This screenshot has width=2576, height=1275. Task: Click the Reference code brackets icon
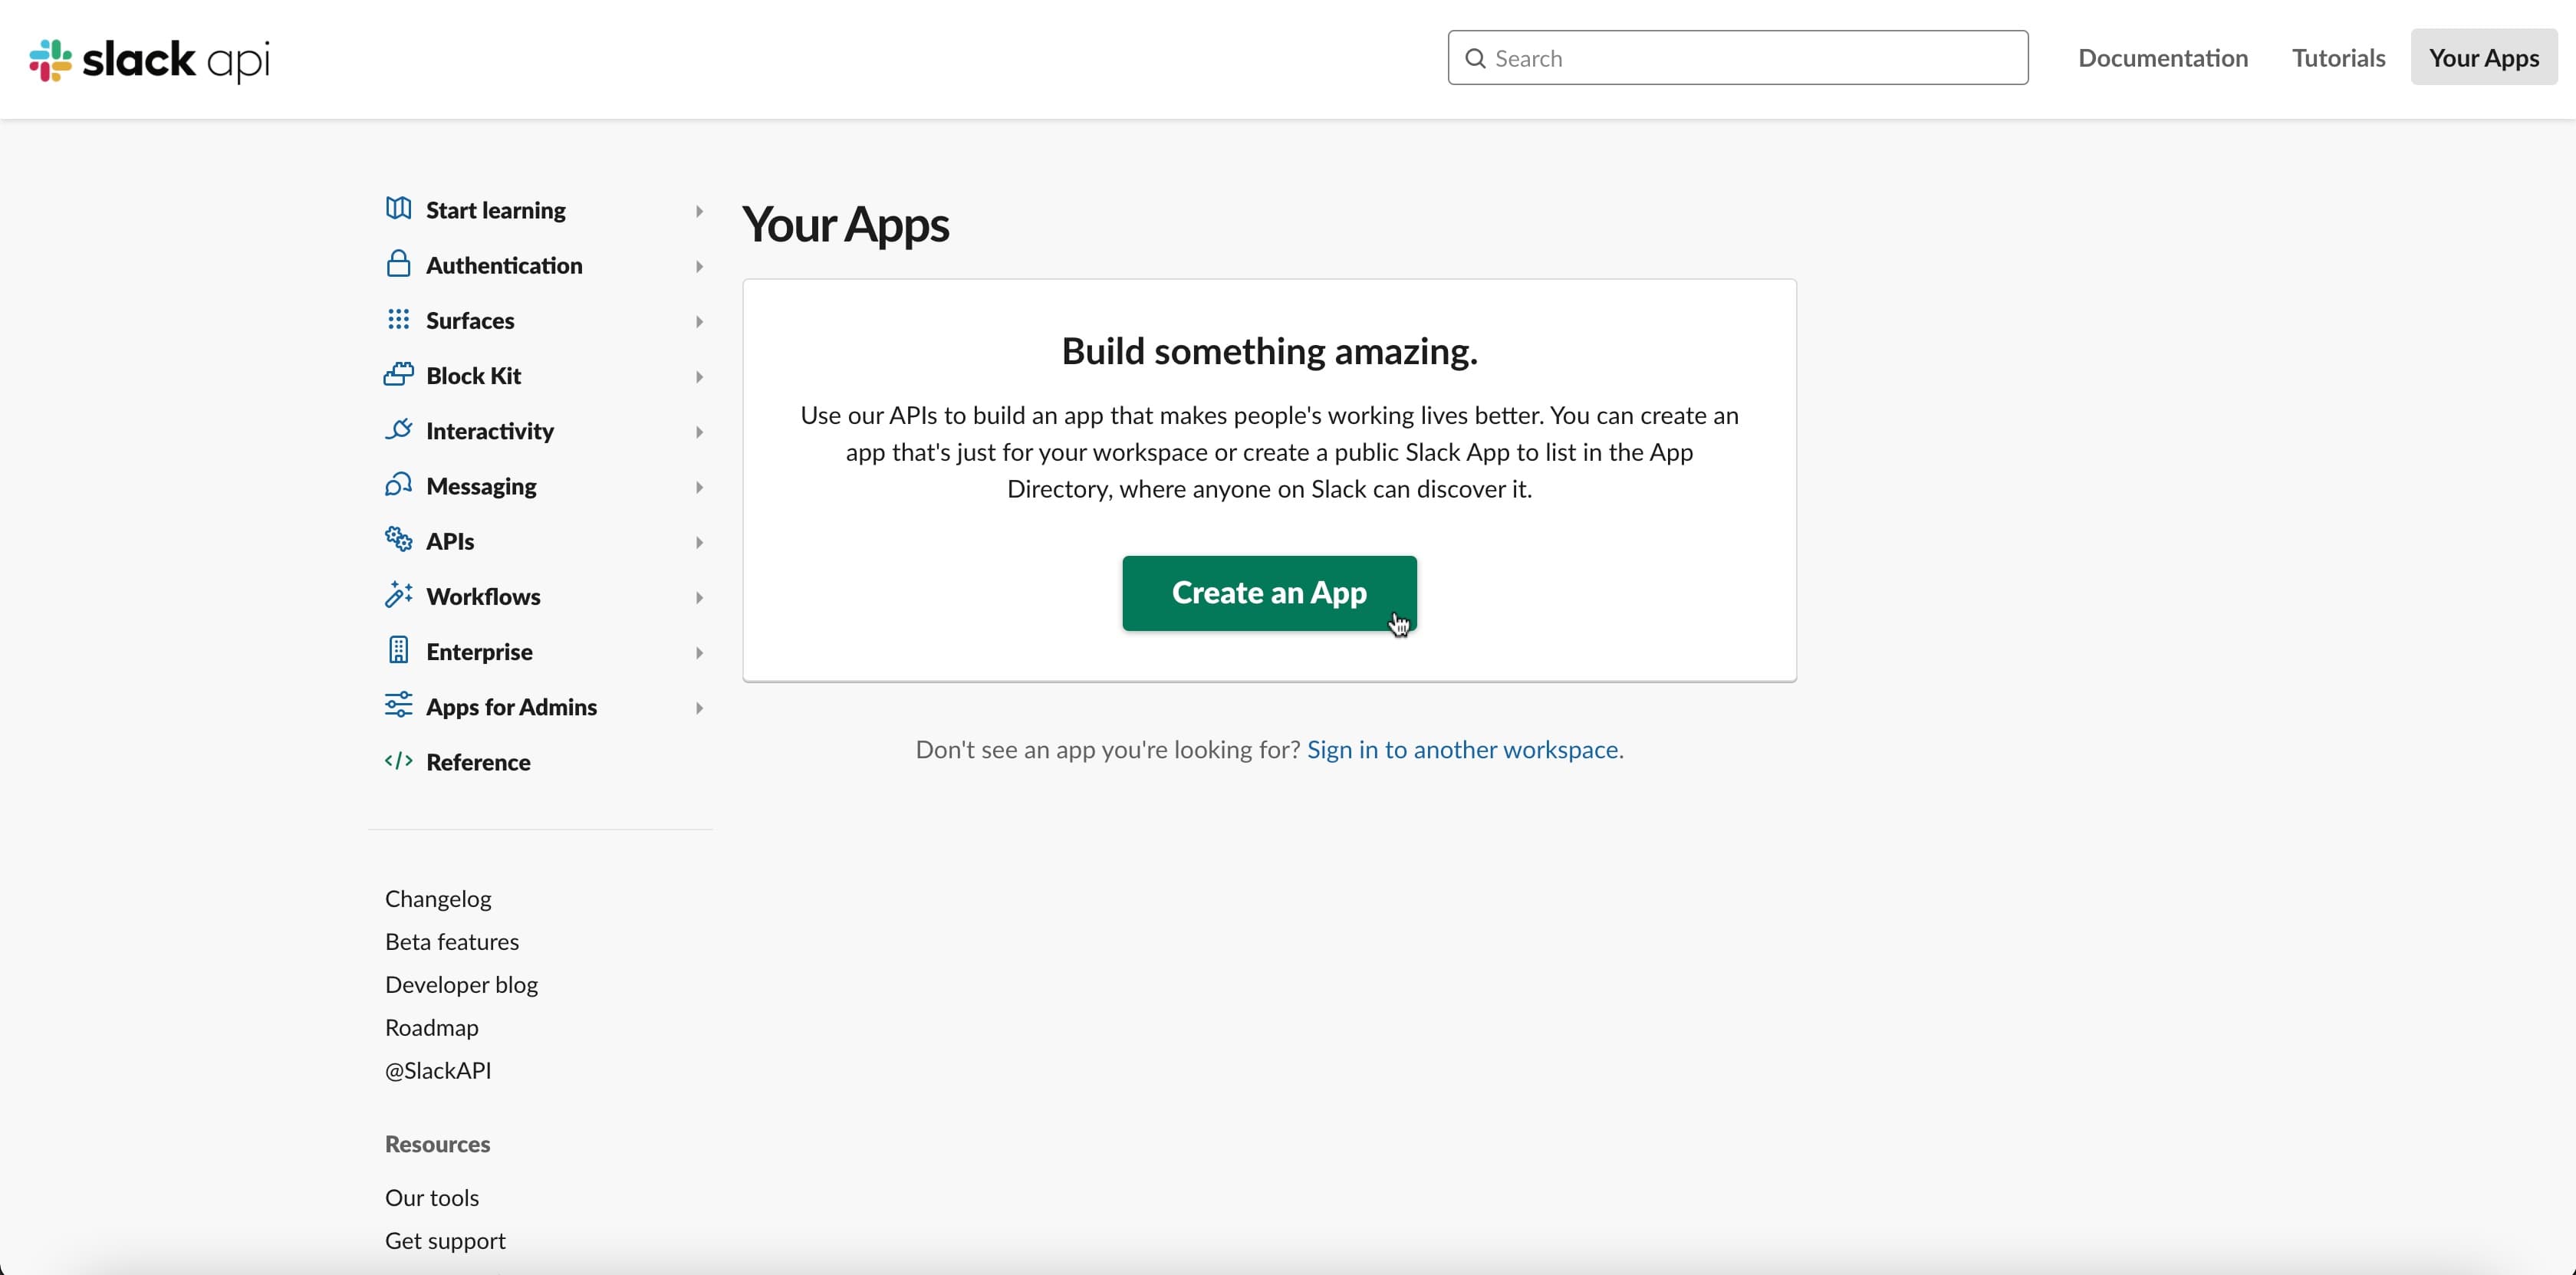(398, 761)
